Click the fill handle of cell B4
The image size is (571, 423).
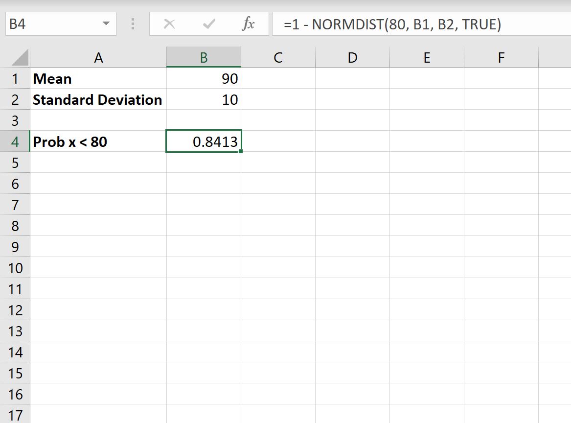240,152
